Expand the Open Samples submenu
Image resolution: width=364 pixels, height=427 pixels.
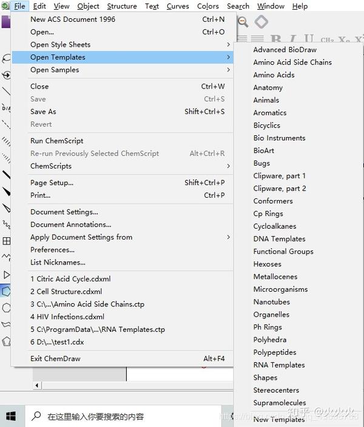122,70
